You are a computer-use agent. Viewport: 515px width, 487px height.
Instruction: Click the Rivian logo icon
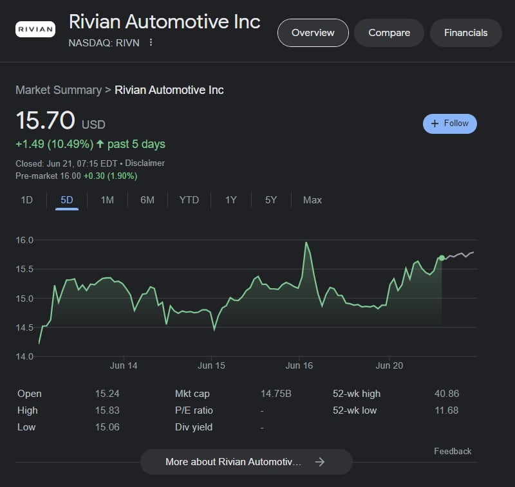[35, 29]
